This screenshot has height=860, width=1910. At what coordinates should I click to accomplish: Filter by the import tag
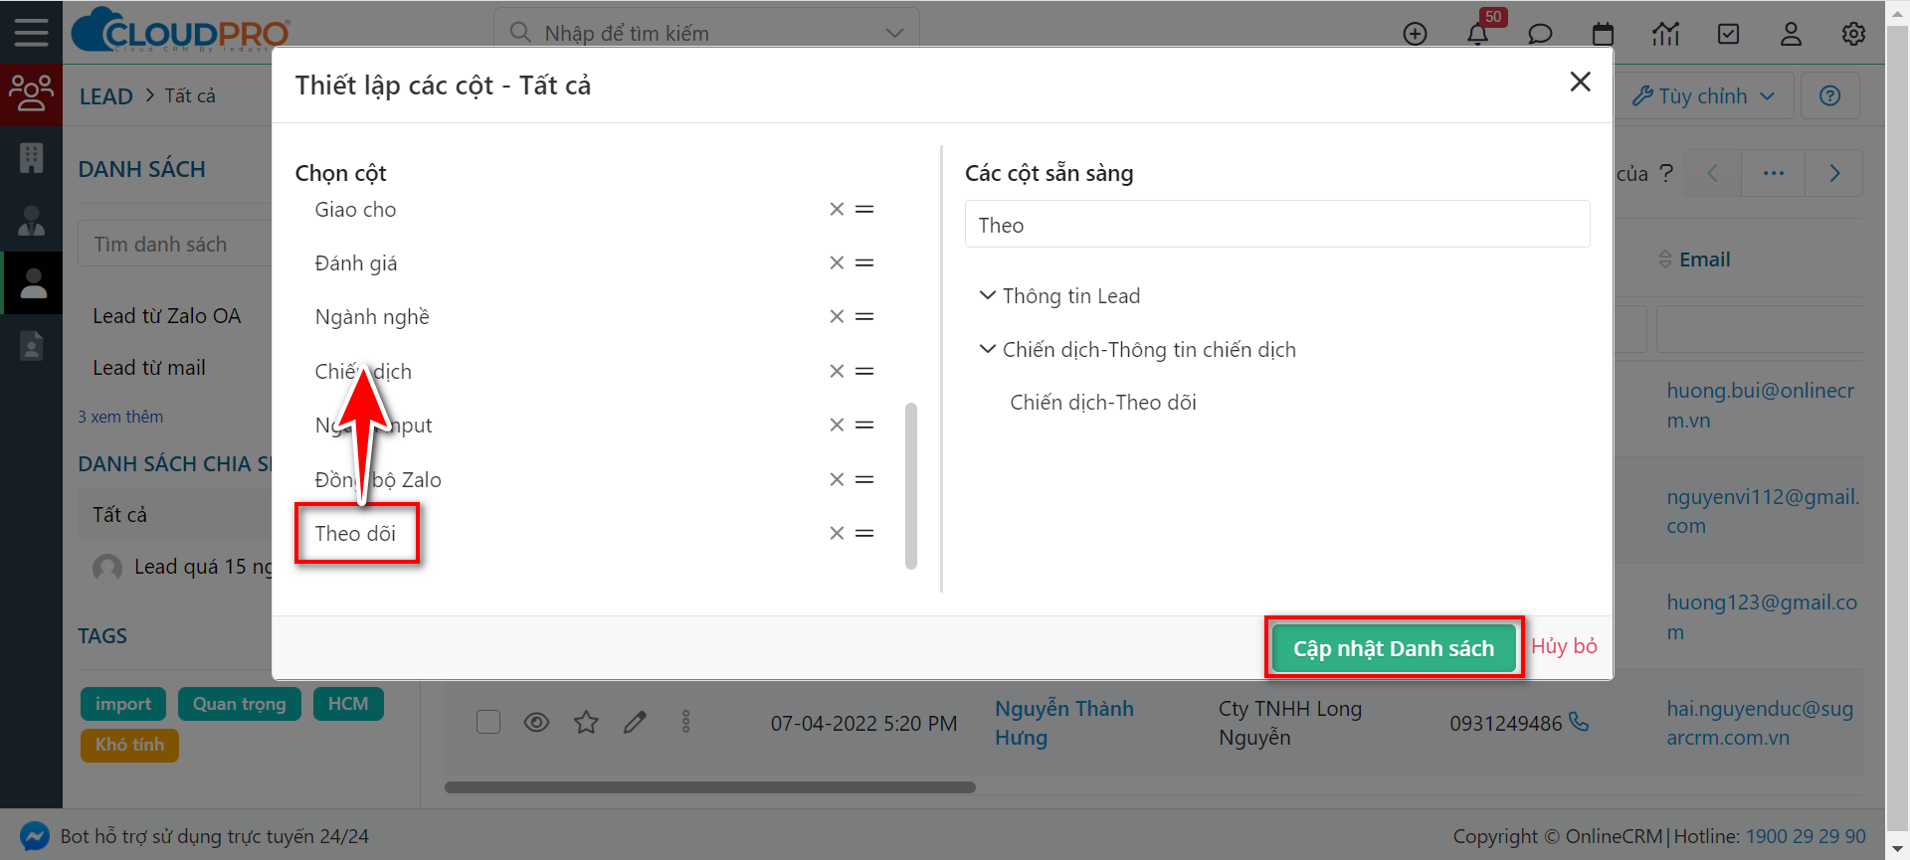(123, 704)
